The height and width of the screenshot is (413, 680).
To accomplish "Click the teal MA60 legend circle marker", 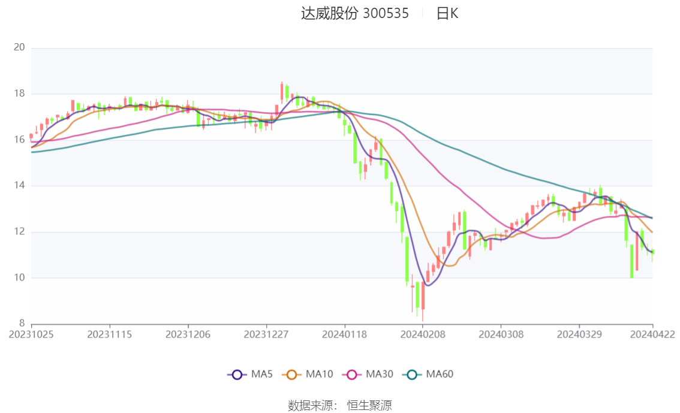I will click(x=412, y=375).
